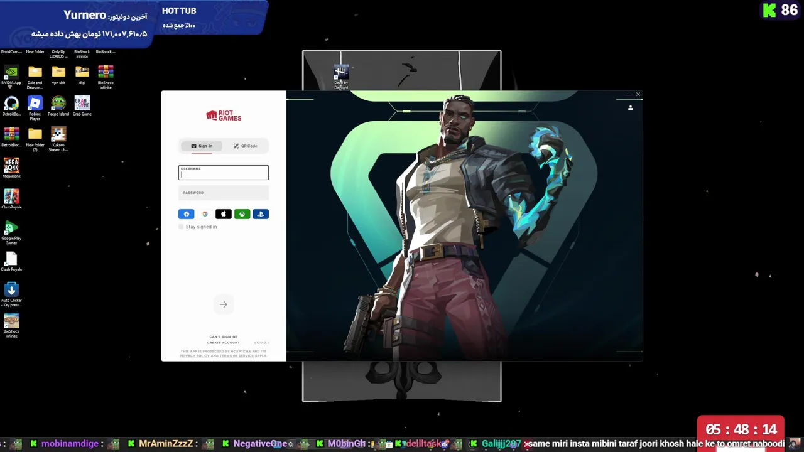Viewport: 804px width, 452px height.
Task: Open the NVIDIA App desktop shortcut
Action: point(11,75)
